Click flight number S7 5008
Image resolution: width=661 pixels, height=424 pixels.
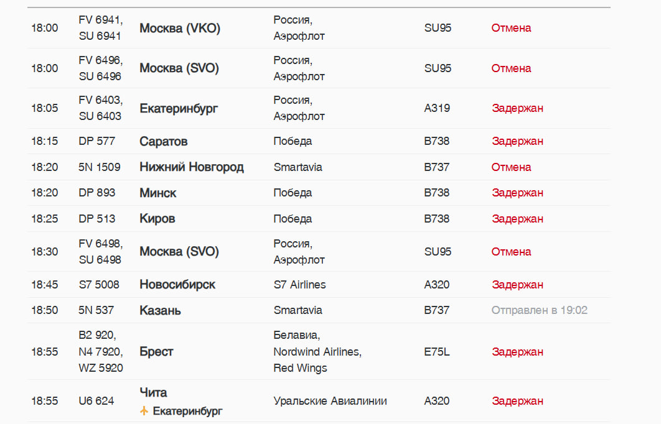99,285
